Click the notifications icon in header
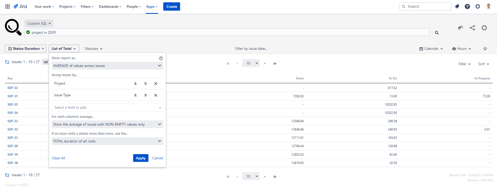Screen dimensions: 497x192 coord(457,6)
